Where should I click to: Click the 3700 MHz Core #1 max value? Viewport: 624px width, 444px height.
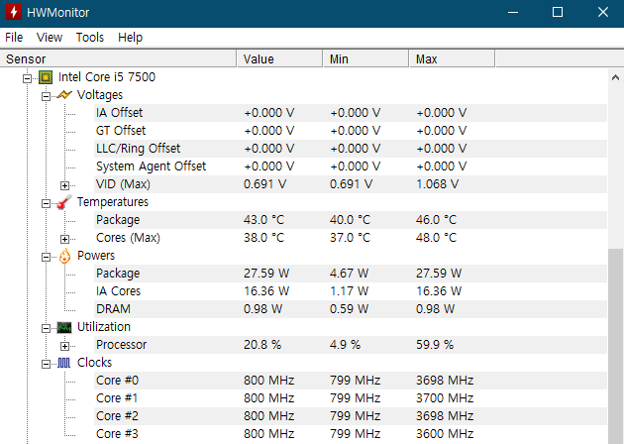click(x=445, y=398)
